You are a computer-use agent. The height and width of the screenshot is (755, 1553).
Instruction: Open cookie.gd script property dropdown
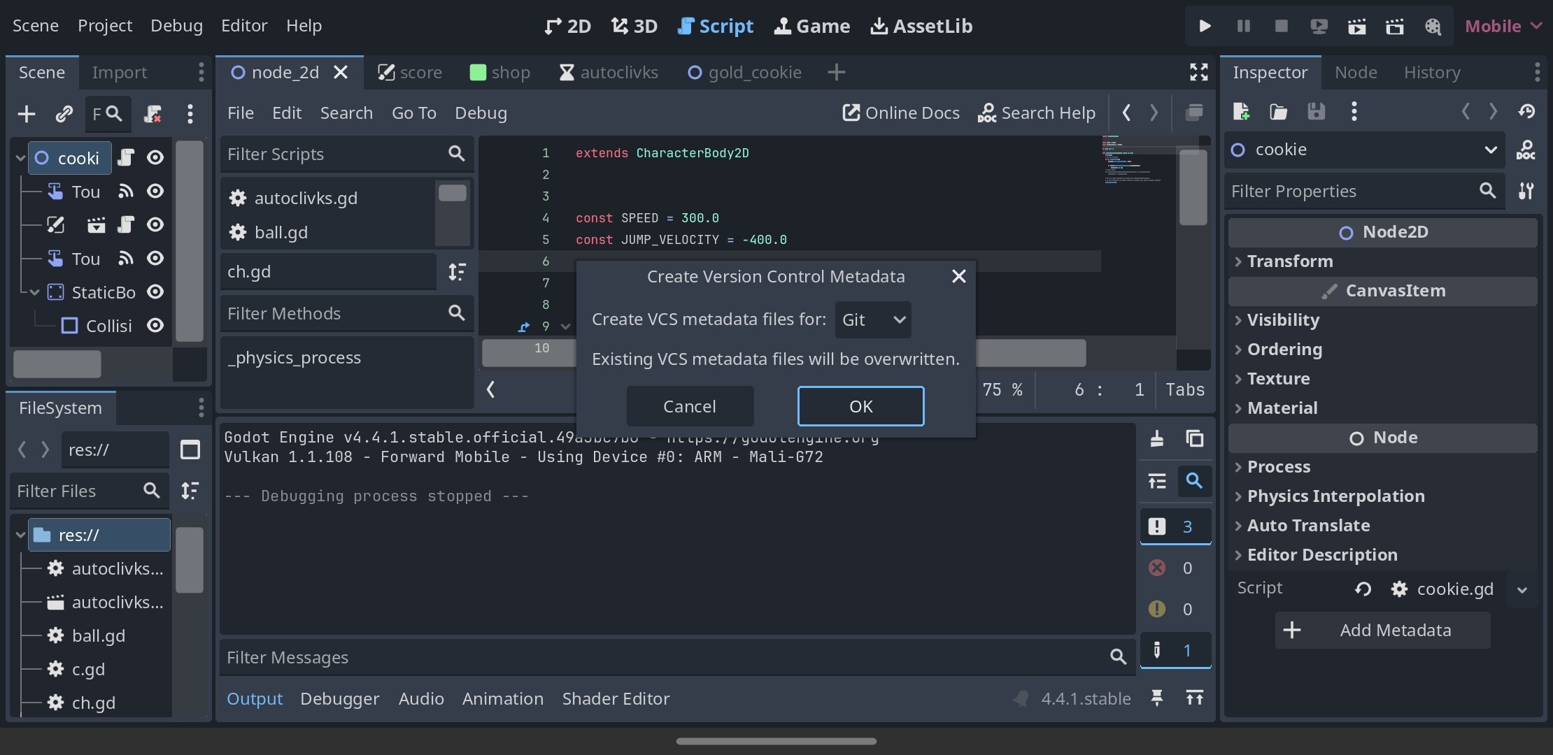click(1522, 589)
